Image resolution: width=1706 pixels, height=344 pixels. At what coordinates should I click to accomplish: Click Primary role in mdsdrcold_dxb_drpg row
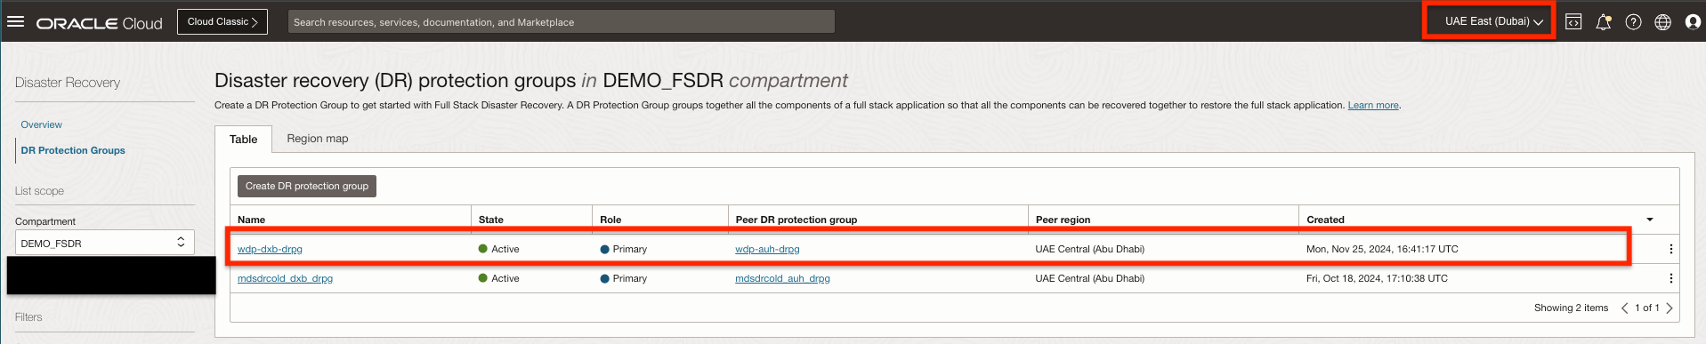click(623, 278)
